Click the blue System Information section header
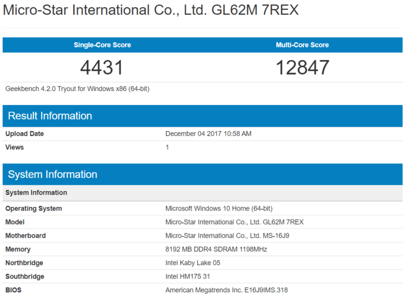The height and width of the screenshot is (295, 406). pyautogui.click(x=202, y=174)
